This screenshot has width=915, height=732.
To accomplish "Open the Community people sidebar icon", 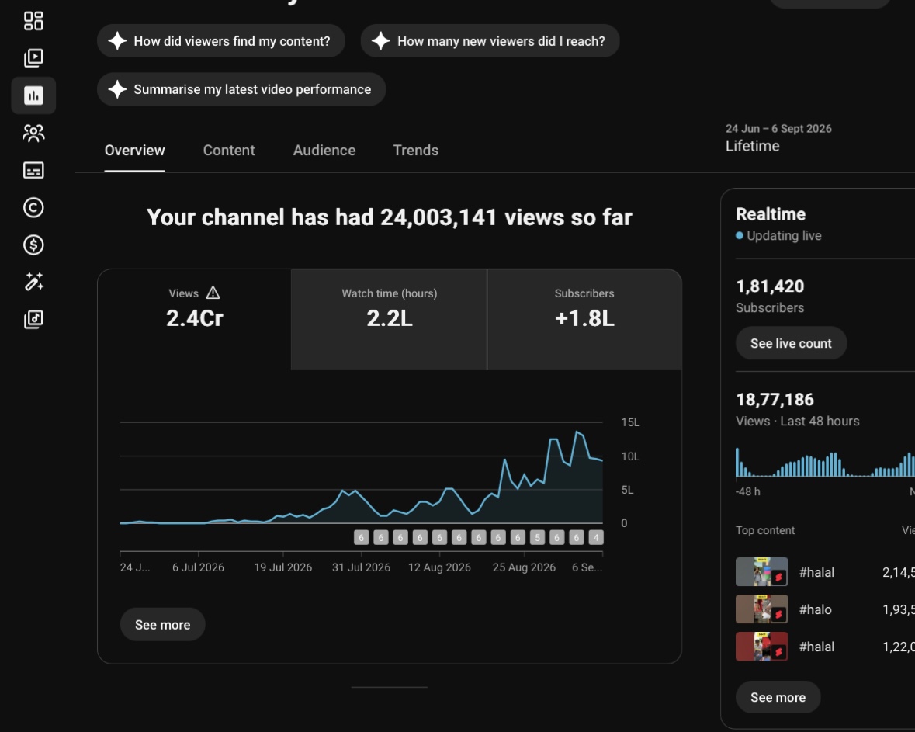I will (x=33, y=133).
